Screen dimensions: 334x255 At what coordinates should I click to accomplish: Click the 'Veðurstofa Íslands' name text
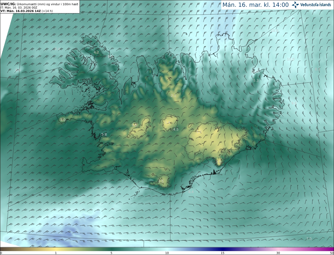[x=315, y=5]
